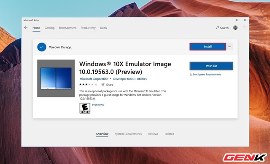
Task: Click the EVERYONE rating link
Action: 98,105
